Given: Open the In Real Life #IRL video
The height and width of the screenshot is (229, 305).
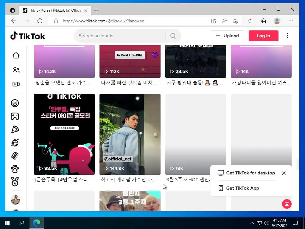Looking at the screenshot, I should (x=130, y=61).
